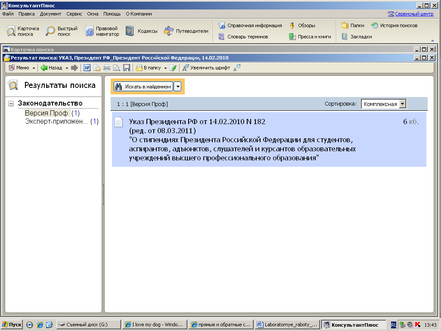Open the Помощь menu
Screen dimensions: 441x331
pos(112,14)
